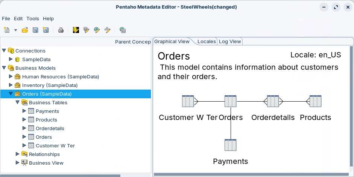Click the Save toolbar icon
Viewport: 354px width, 177px height.
click(35, 30)
